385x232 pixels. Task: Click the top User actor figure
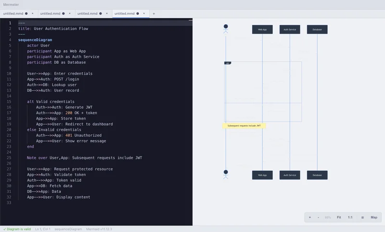tap(226, 29)
